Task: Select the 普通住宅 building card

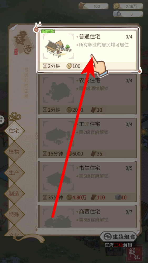Action: tap(88, 50)
